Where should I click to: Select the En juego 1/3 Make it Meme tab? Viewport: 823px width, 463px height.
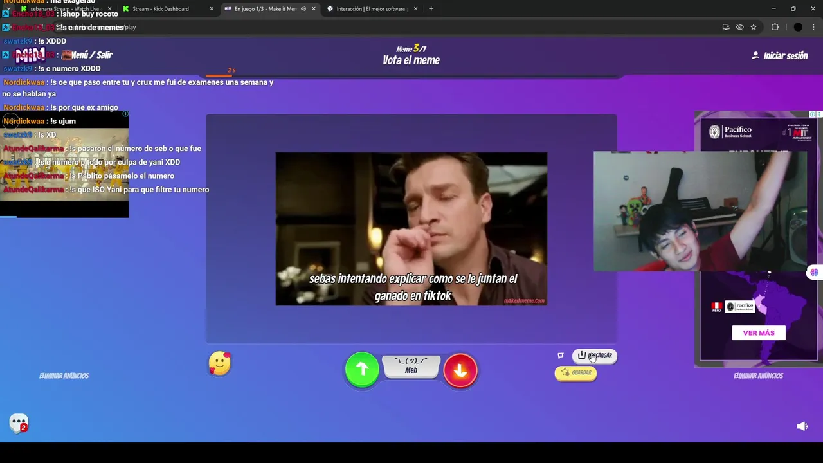coord(265,9)
